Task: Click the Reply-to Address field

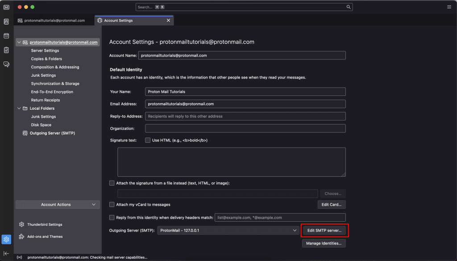Action: 245,116
